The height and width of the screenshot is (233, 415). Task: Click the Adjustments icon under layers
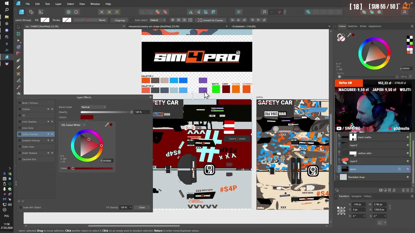pos(385,190)
